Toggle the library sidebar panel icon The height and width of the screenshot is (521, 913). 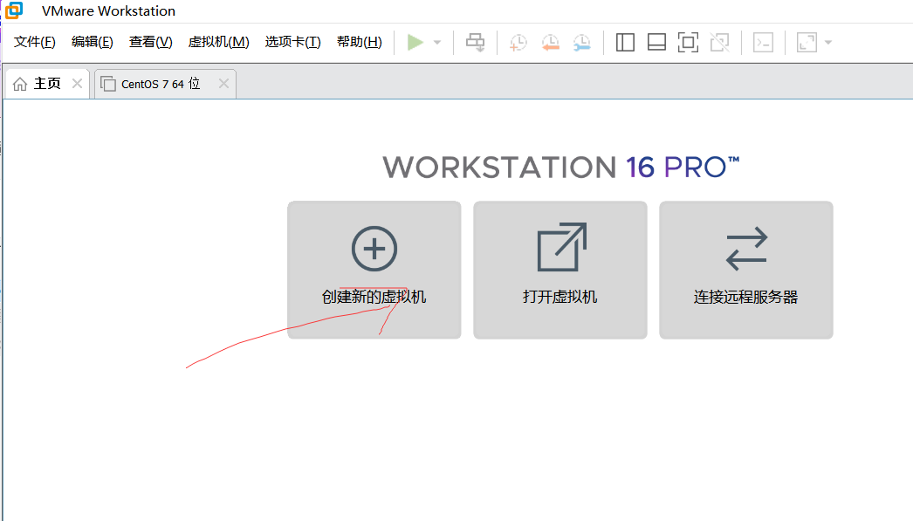click(625, 43)
